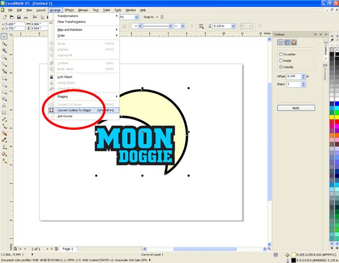
Task: Click the Offset value field
Action: 294,76
